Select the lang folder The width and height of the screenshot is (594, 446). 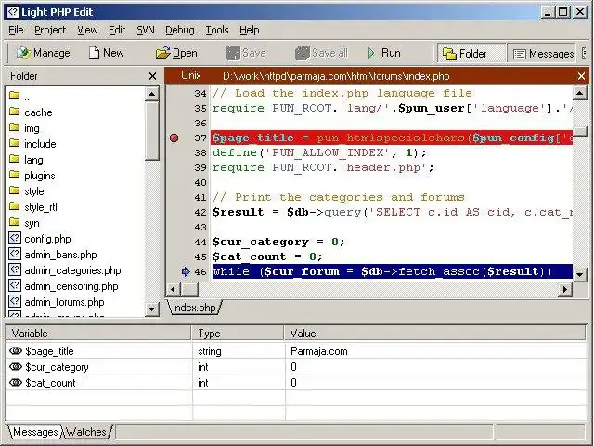[x=26, y=160]
